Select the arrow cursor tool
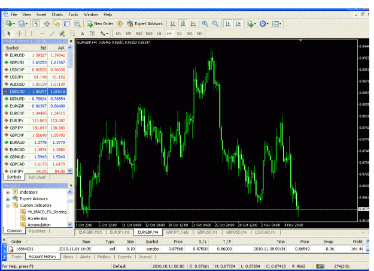 click(9, 34)
